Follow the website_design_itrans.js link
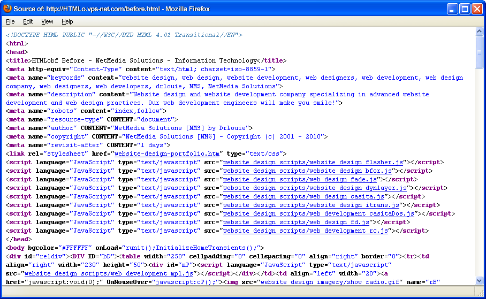The width and height of the screenshot is (486, 299). (x=311, y=205)
